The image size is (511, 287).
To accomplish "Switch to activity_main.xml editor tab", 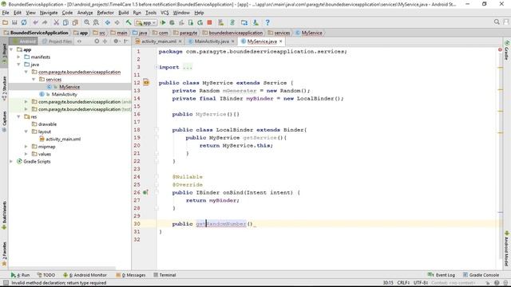I will 159,41.
